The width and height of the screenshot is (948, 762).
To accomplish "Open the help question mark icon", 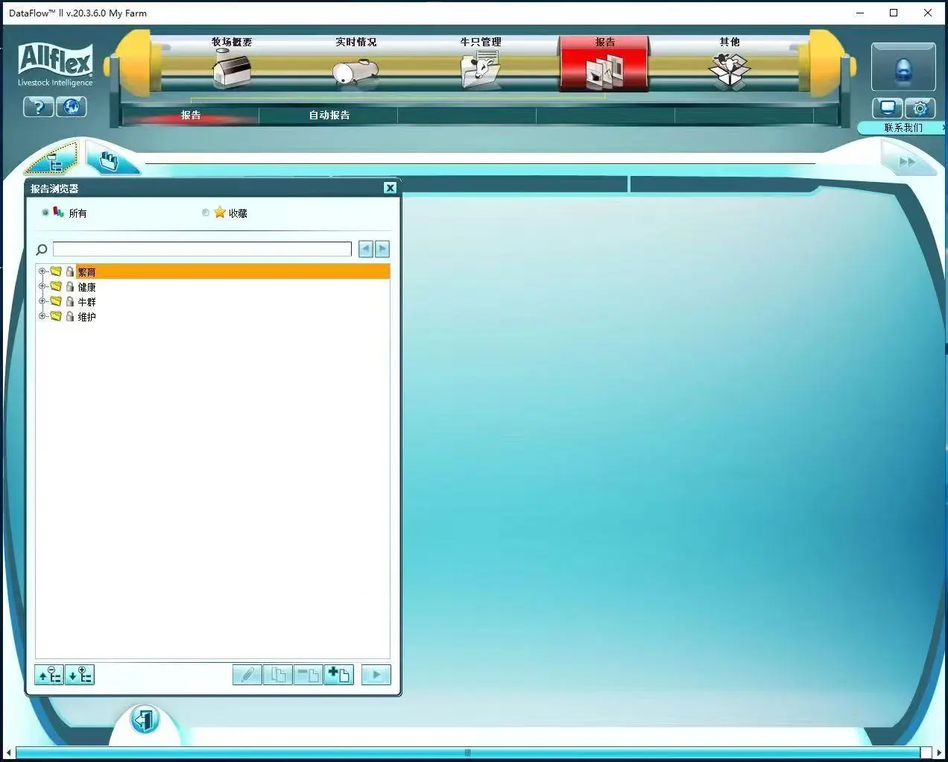I will pyautogui.click(x=39, y=107).
